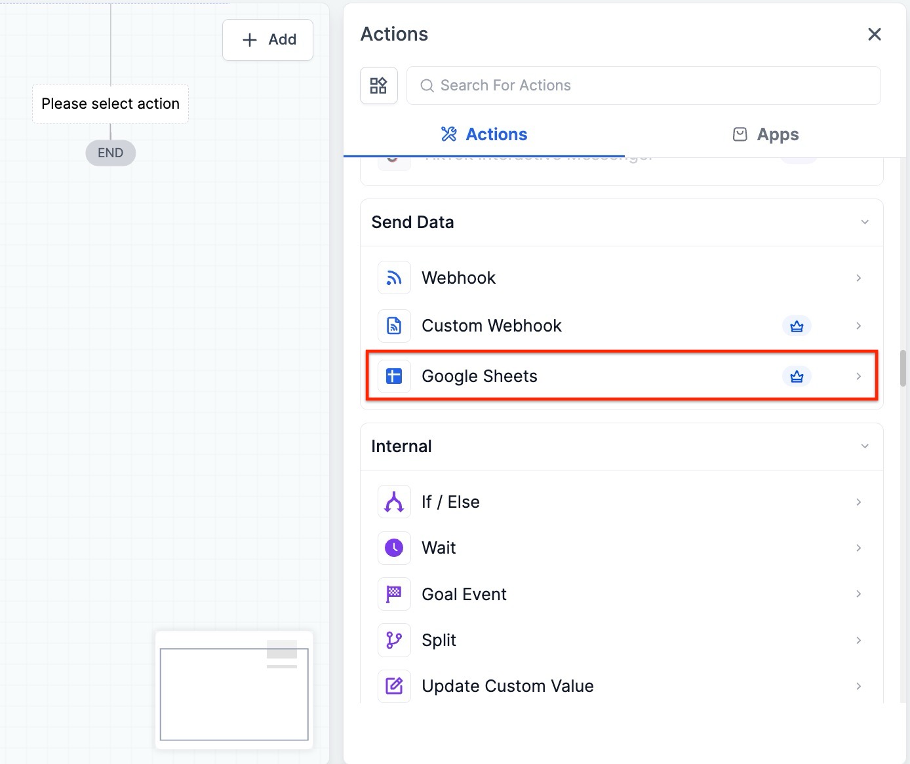The width and height of the screenshot is (910, 764).
Task: Select the Update Custom Value edit icon
Action: [x=394, y=686]
